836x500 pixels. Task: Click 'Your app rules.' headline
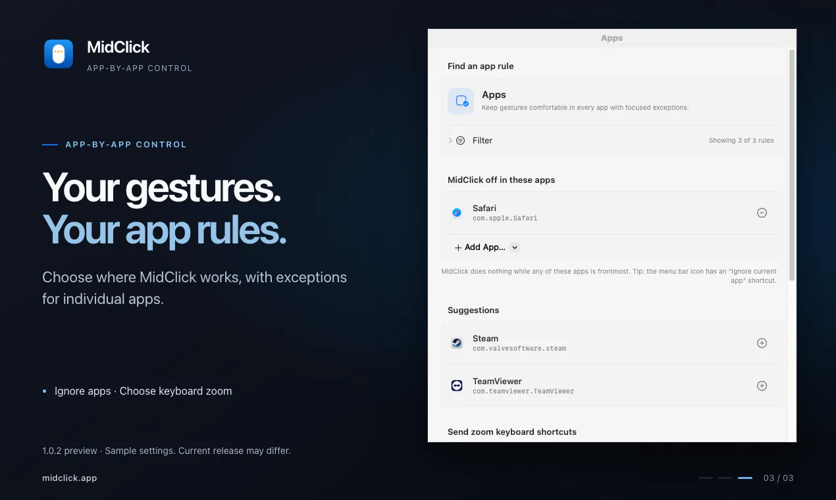[x=165, y=230]
